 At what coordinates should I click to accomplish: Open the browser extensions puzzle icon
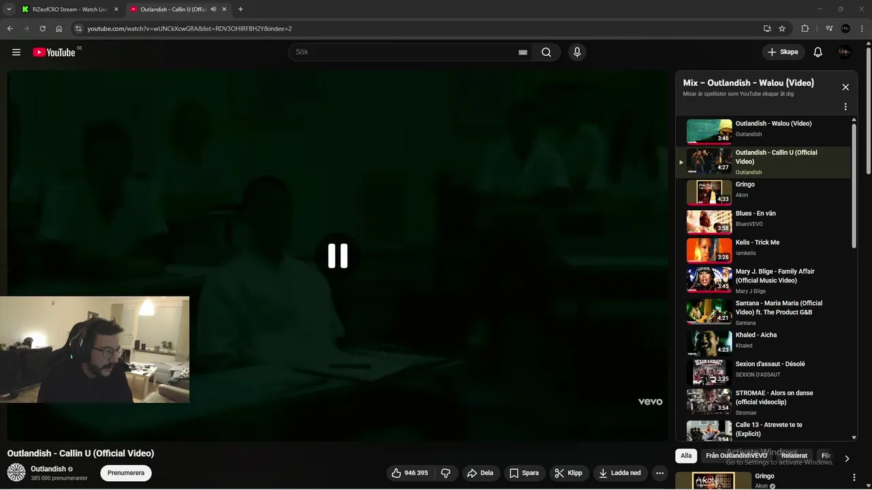tap(805, 29)
